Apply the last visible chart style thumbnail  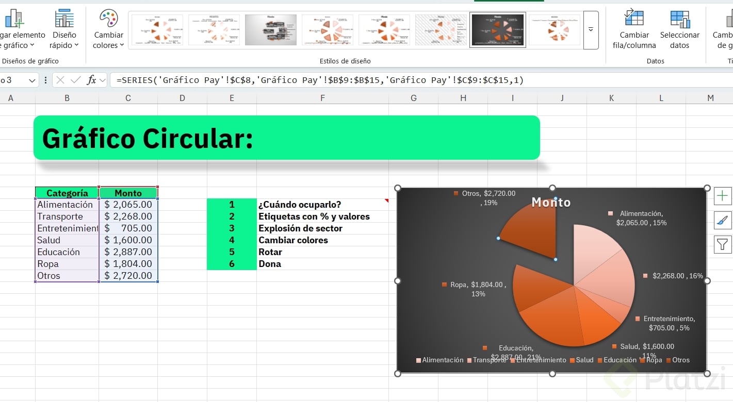555,30
